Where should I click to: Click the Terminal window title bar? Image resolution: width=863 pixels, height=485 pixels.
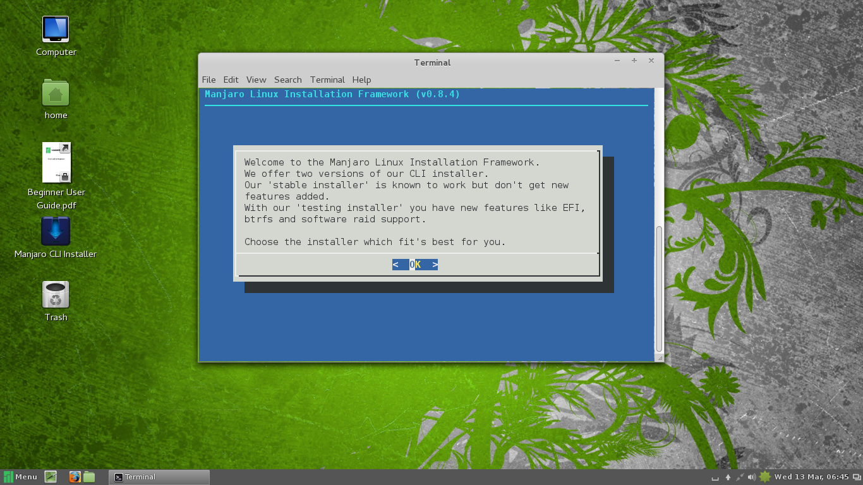(x=432, y=63)
